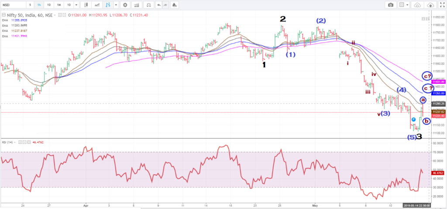Image resolution: width=447 pixels, height=209 pixels.
Task: Select the 1M interval
Action: pos(58,5)
